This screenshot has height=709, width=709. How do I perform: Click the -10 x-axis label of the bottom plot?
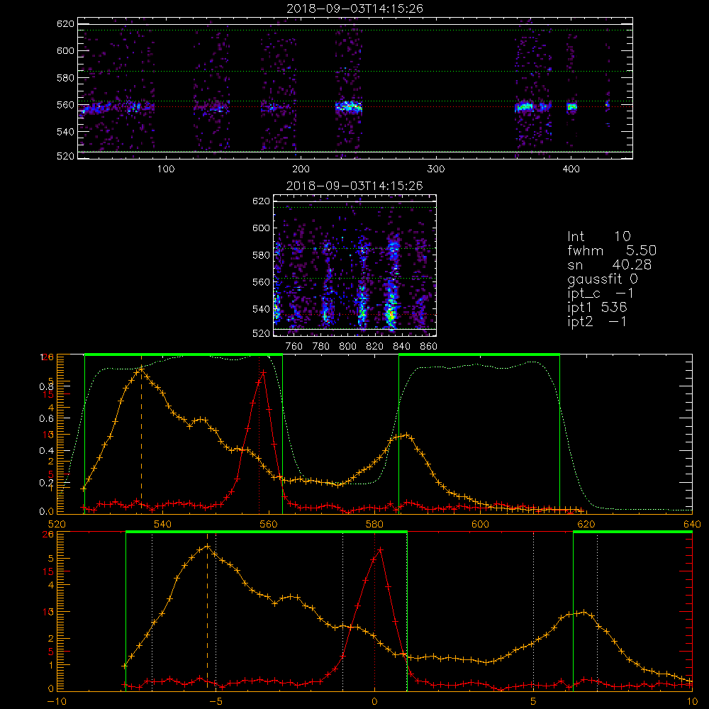[57, 702]
